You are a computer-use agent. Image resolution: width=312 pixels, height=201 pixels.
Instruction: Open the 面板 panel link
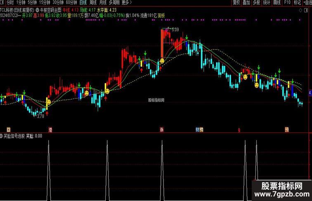(x=161, y=16)
